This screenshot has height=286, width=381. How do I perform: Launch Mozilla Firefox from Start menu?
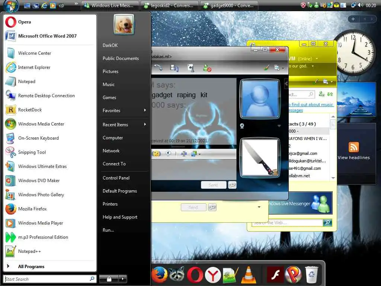click(49, 209)
